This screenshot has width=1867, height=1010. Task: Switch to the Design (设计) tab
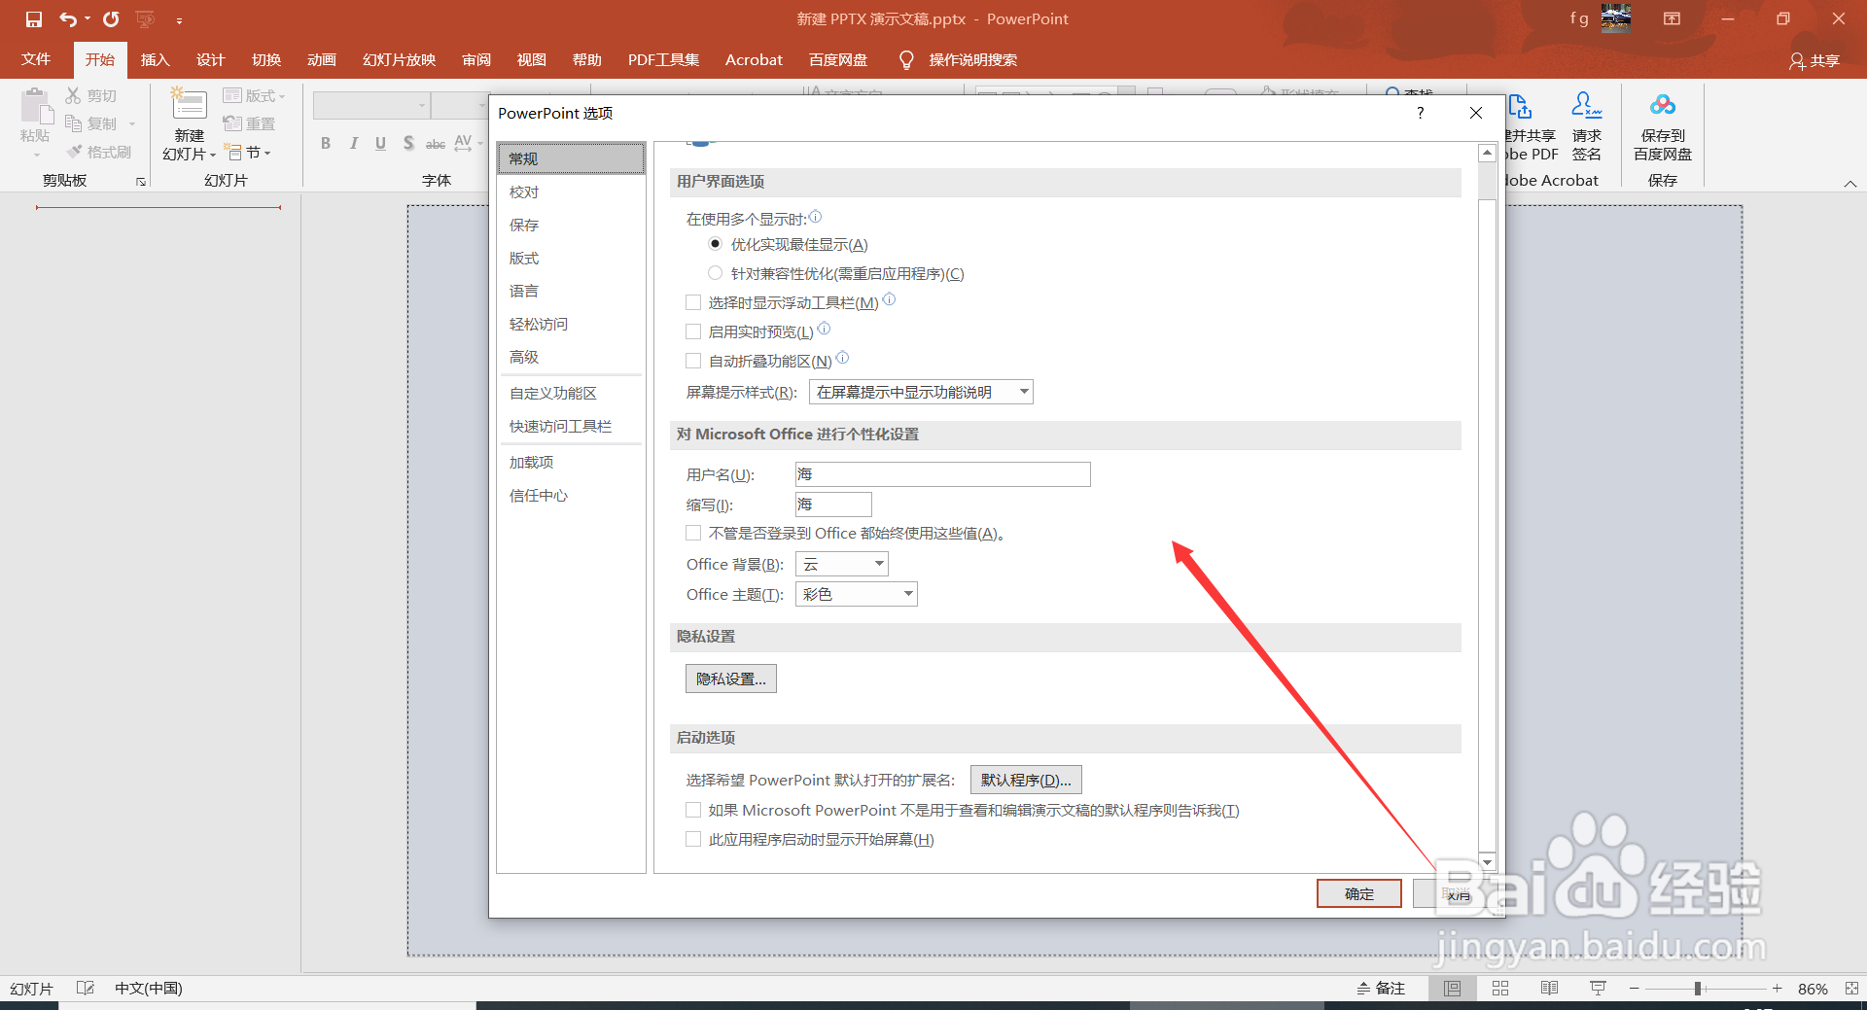[210, 59]
